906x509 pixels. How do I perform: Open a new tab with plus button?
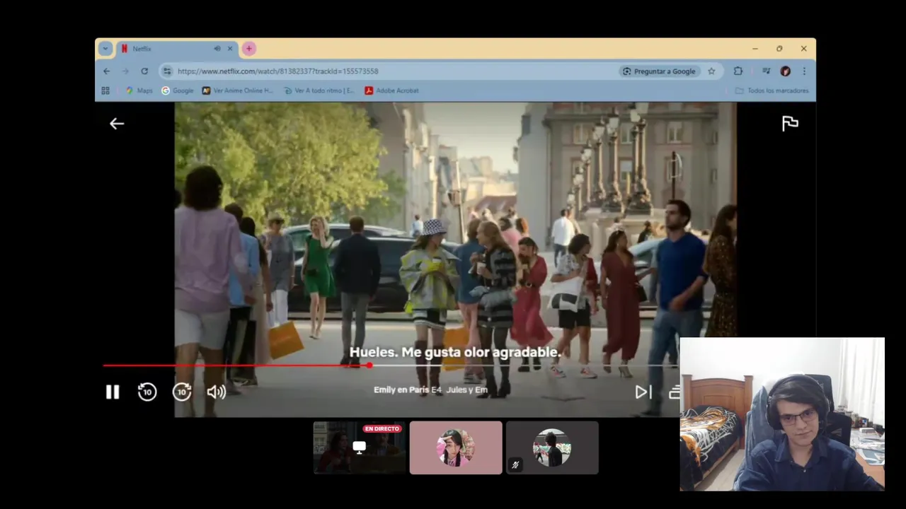pos(248,49)
